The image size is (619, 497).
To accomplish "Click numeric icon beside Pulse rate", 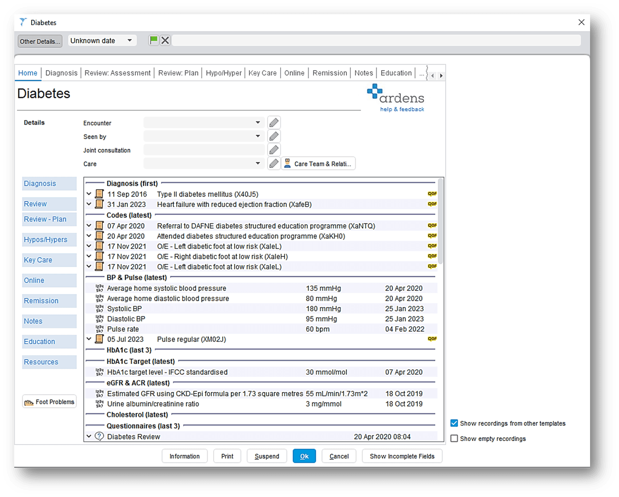I will [99, 329].
